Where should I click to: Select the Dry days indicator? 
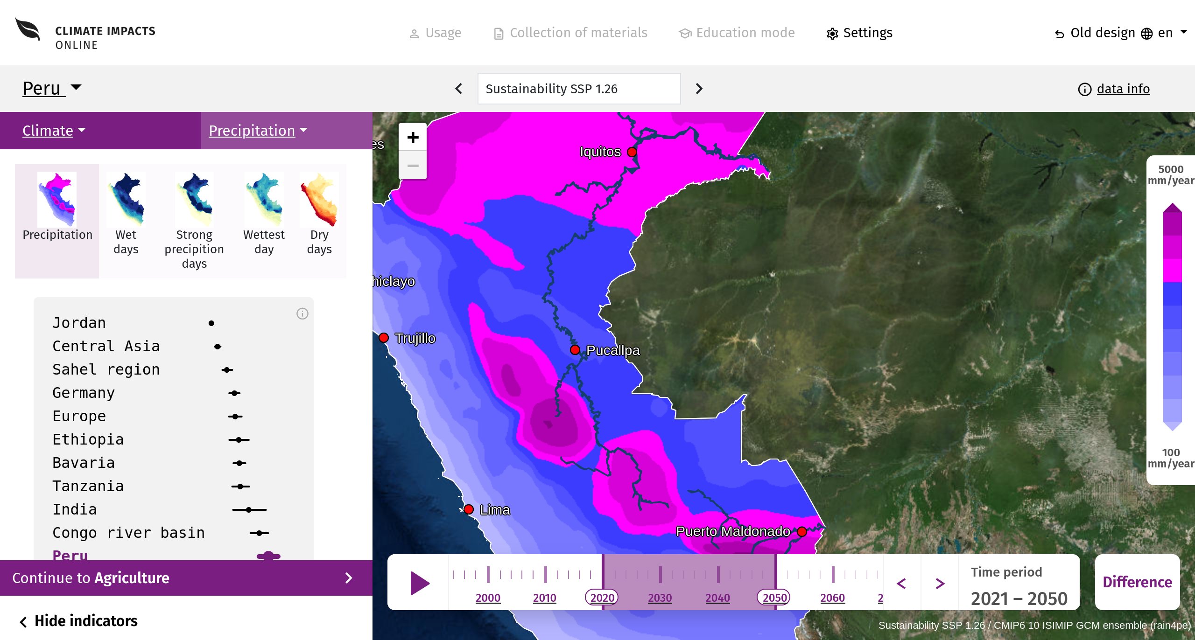coord(319,221)
